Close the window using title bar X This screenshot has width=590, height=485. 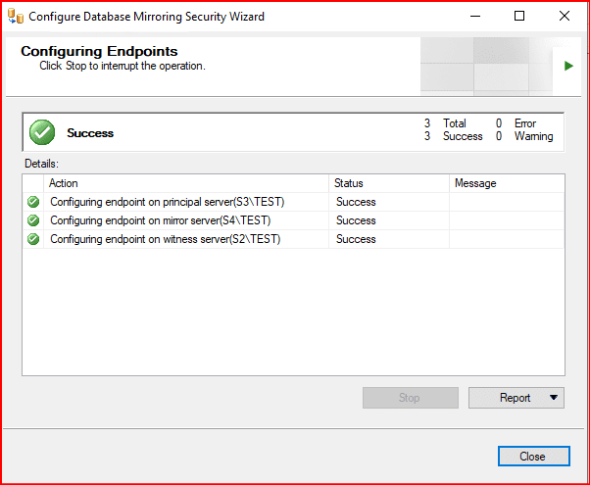click(x=565, y=17)
